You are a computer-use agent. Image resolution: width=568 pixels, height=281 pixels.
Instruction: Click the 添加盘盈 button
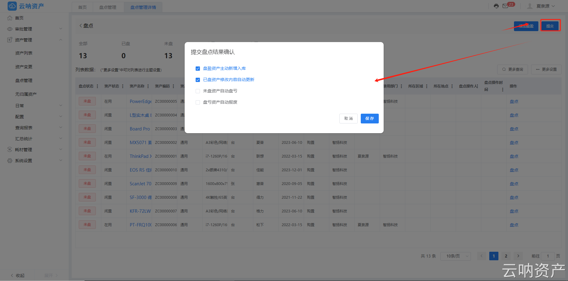526,26
